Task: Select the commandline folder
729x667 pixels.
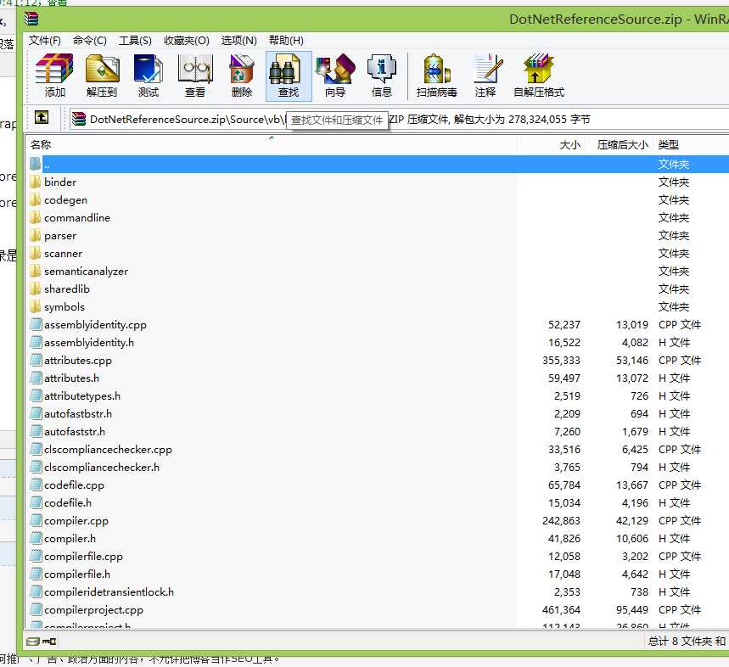Action: pos(77,218)
